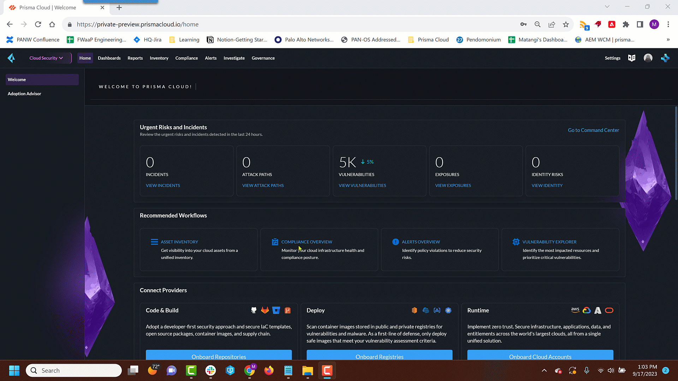Click the AWS icon in Runtime card
Screen dimensions: 678x381
575,310
